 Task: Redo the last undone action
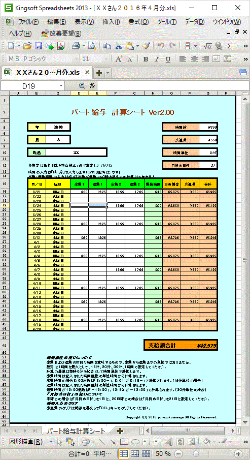point(172,46)
